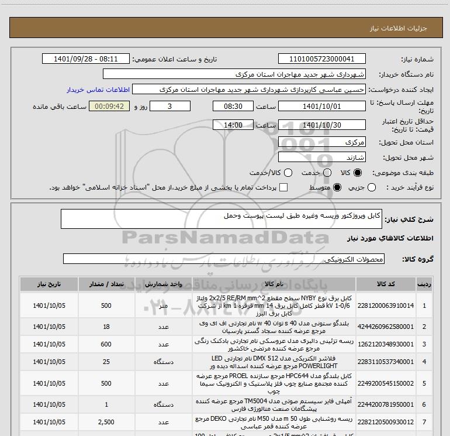Select the کالا/خدمت radio button

pos(288,173)
